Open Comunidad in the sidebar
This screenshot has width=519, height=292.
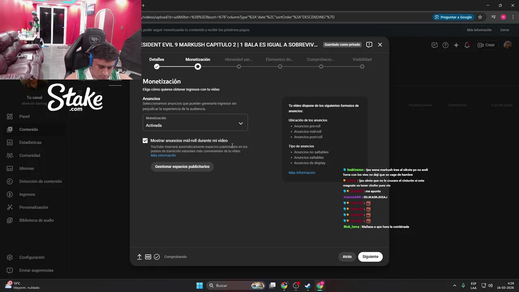point(30,155)
